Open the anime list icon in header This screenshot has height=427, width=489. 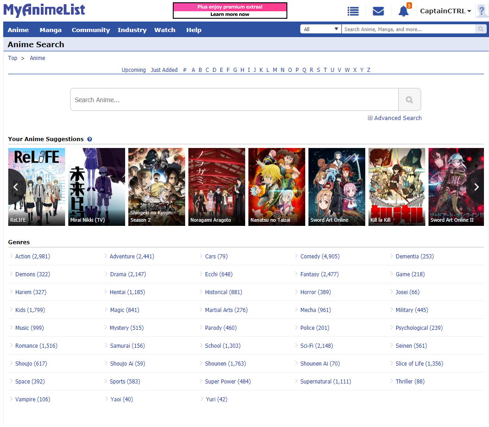click(x=353, y=11)
